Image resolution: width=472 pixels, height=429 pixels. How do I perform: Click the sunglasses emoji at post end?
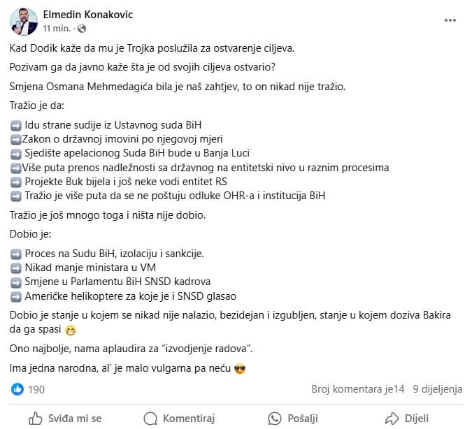point(240,368)
